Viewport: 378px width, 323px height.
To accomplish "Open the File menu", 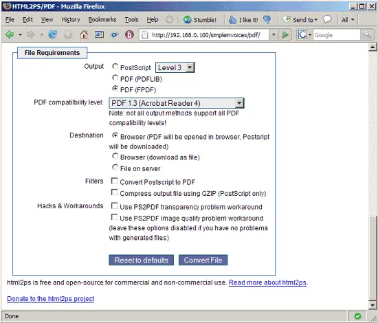I will pos(10,20).
